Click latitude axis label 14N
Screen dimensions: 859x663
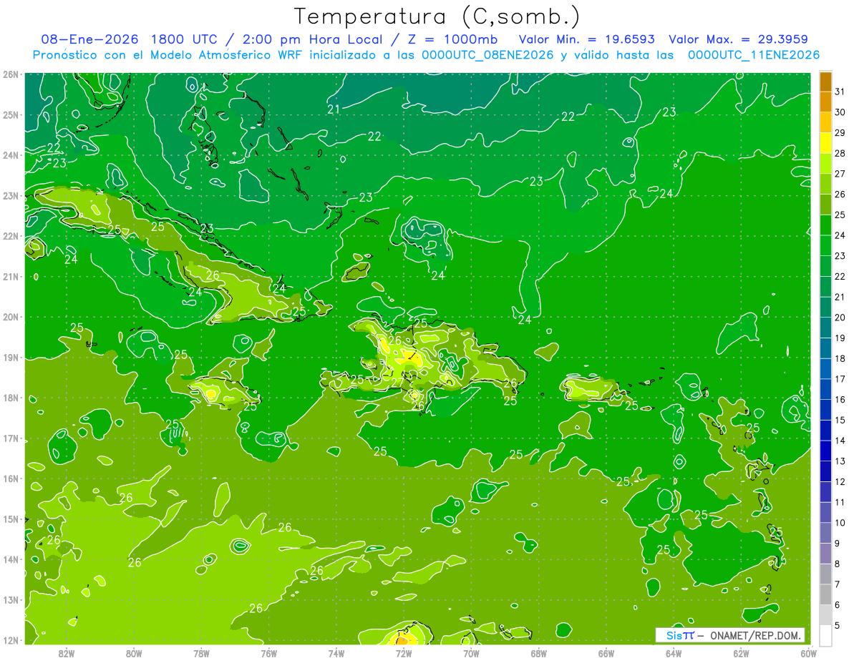coord(10,559)
